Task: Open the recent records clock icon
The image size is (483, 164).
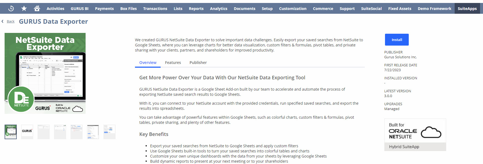Action: click(x=11, y=8)
